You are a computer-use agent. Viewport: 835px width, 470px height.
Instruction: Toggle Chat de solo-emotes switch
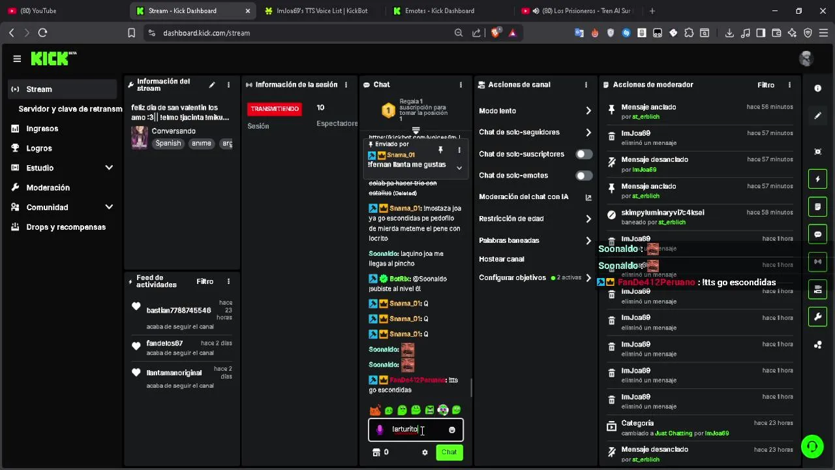(x=584, y=176)
